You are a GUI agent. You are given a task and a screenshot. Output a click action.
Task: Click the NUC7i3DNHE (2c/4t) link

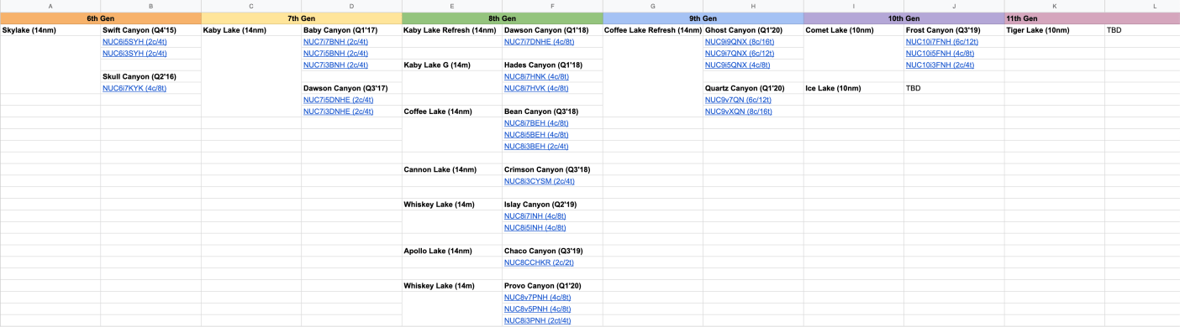point(339,112)
